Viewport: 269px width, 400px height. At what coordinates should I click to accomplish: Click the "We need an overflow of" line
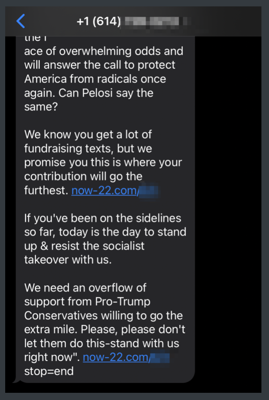click(x=85, y=287)
